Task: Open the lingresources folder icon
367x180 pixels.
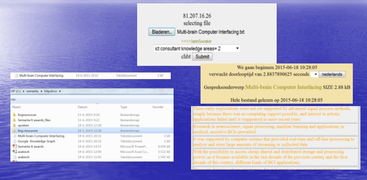Action: tap(15, 115)
